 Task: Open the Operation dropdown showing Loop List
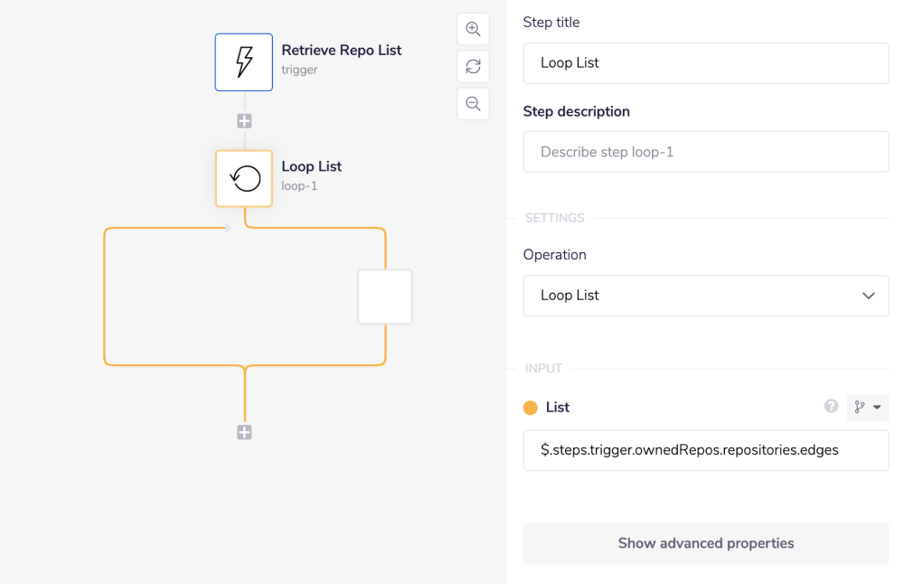click(705, 296)
